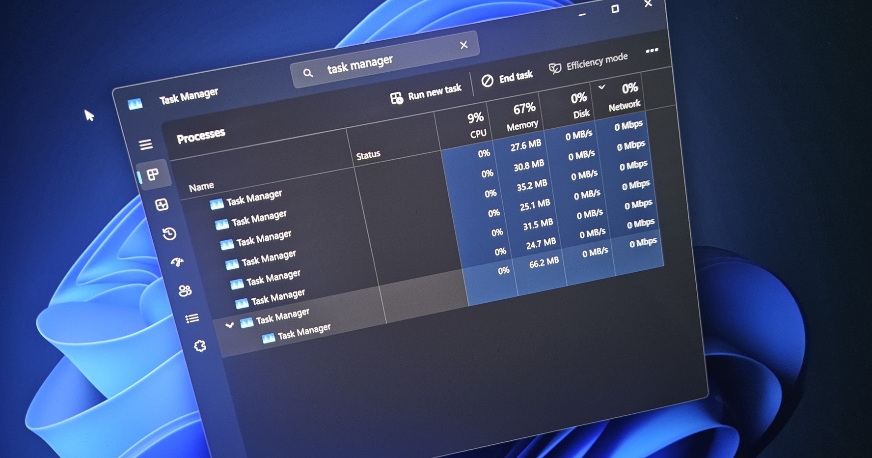Viewport: 872px width, 458px height.
Task: Open the Performance view icon
Action: [162, 204]
